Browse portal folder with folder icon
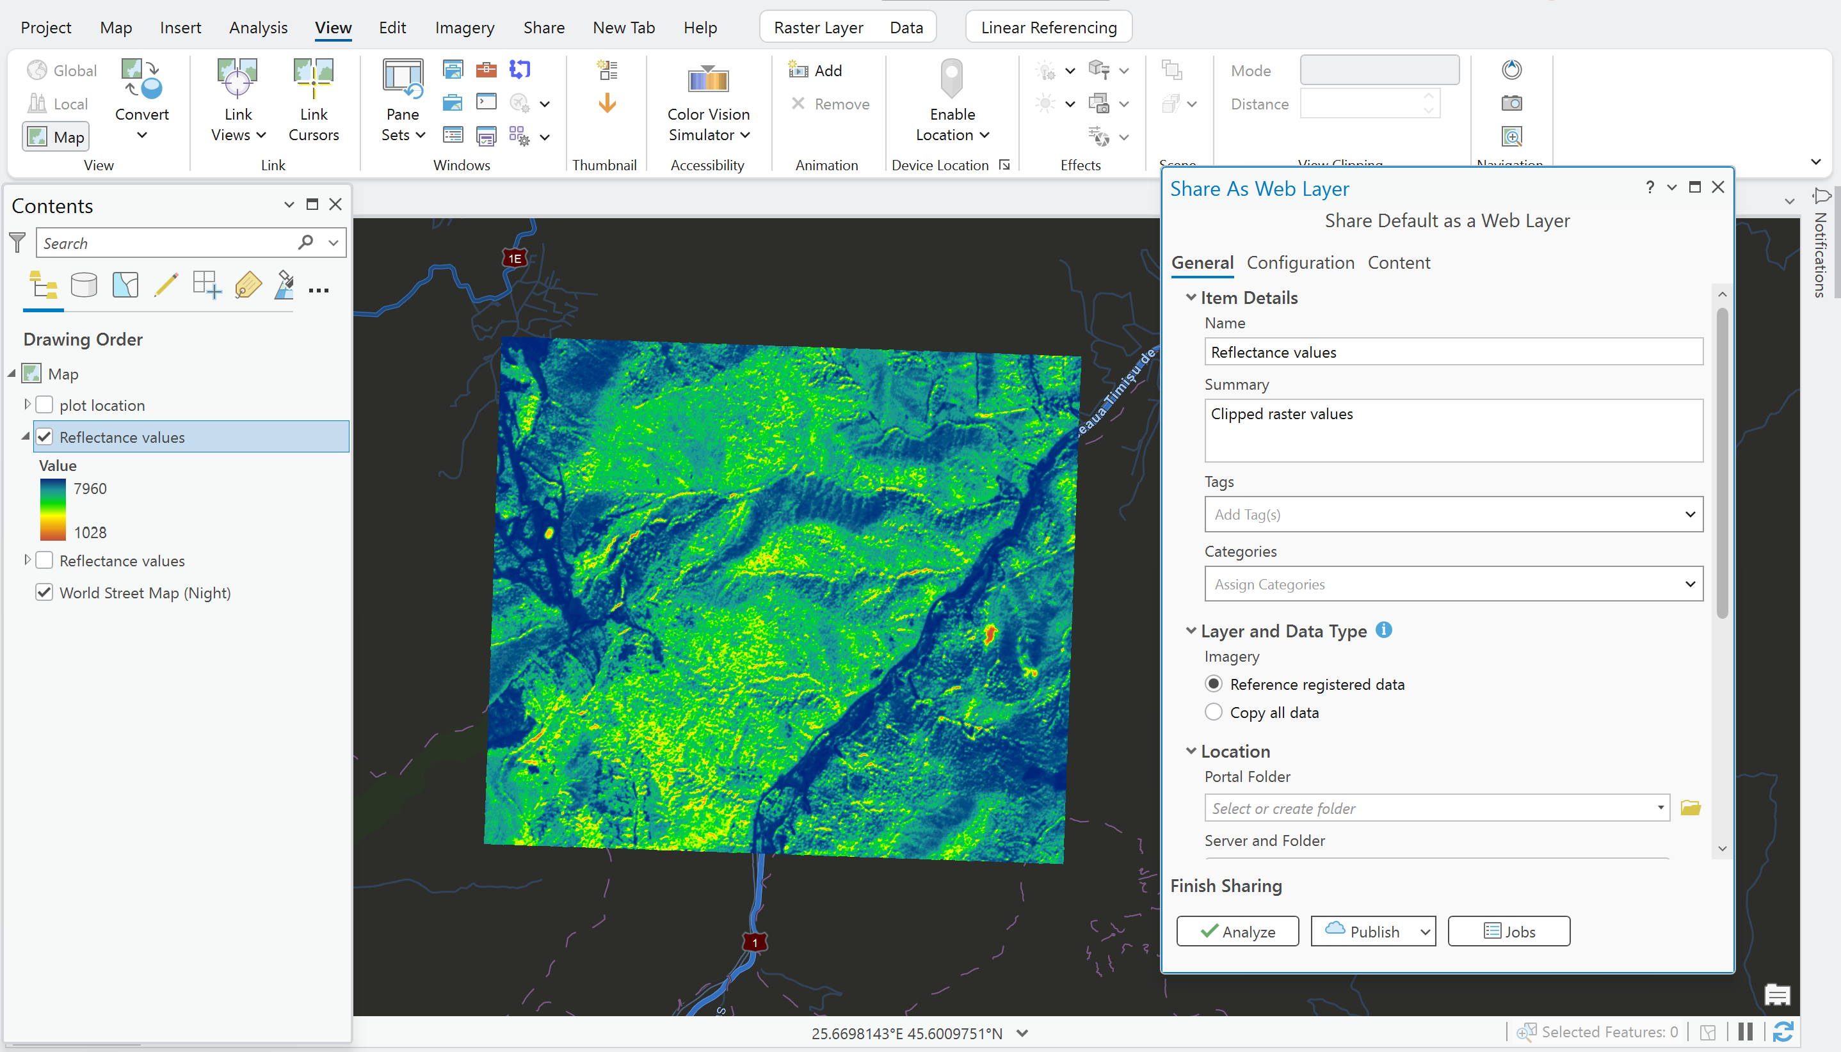 [1690, 808]
